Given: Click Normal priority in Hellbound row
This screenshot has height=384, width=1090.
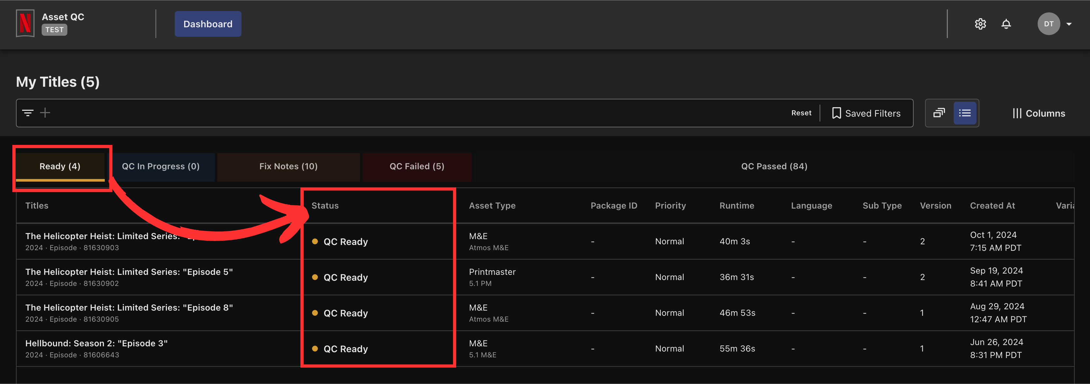Looking at the screenshot, I should [669, 349].
